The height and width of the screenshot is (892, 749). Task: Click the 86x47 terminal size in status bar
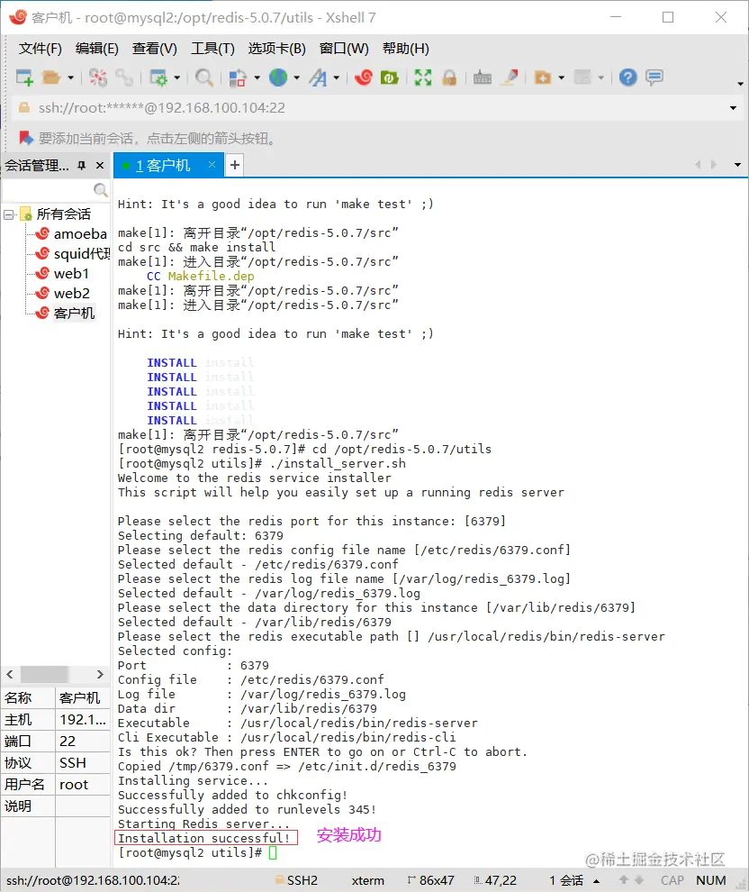coord(431,880)
